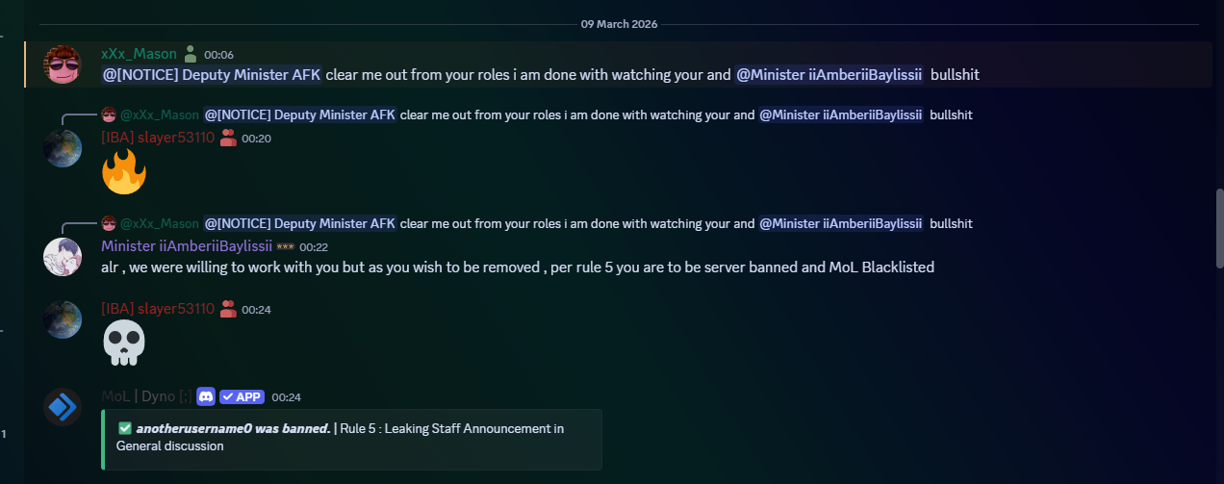Click xXx_Mason's sunglasses profile avatar
Image resolution: width=1224 pixels, height=484 pixels.
[63, 64]
